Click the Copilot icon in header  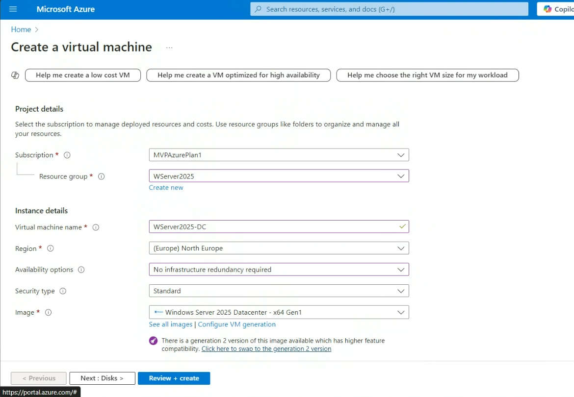[x=548, y=9]
